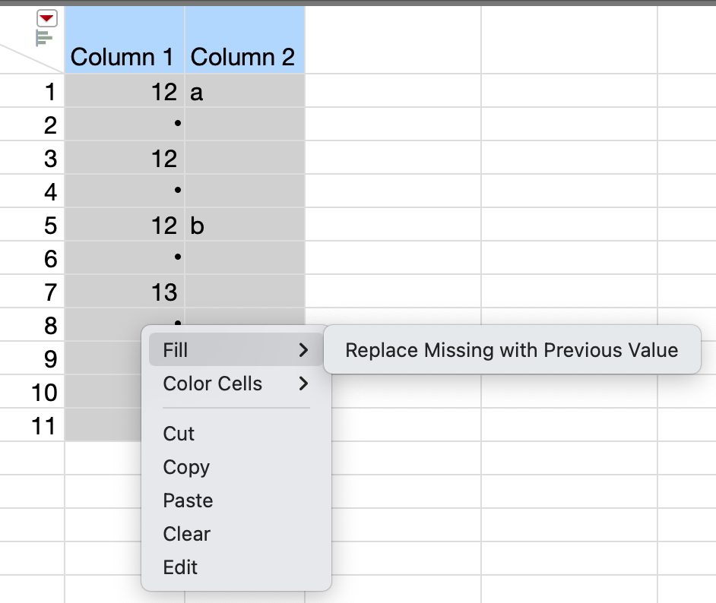Click missing value cell in row 2
The width and height of the screenshot is (716, 603).
coord(124,124)
